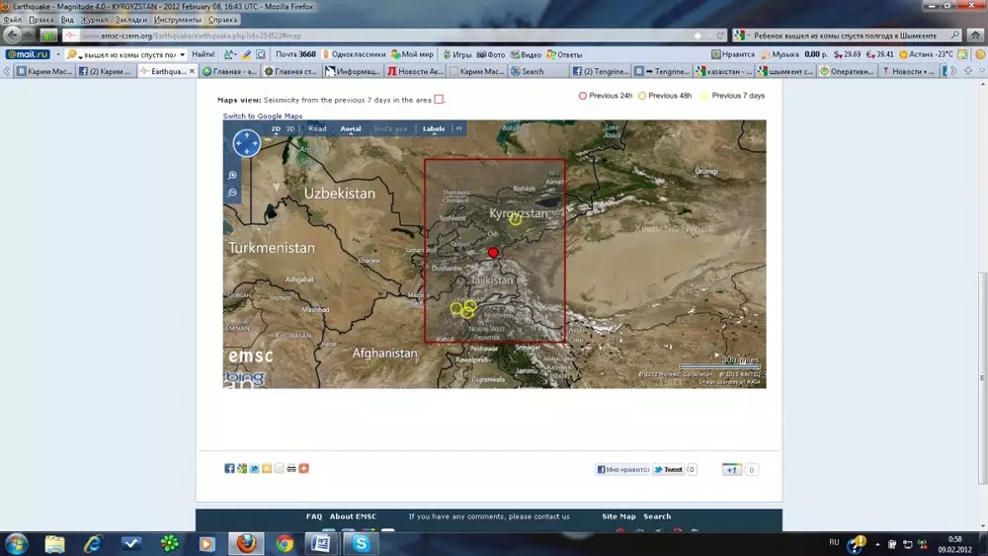Click the print icon below map
Image resolution: width=988 pixels, height=556 pixels.
(291, 468)
